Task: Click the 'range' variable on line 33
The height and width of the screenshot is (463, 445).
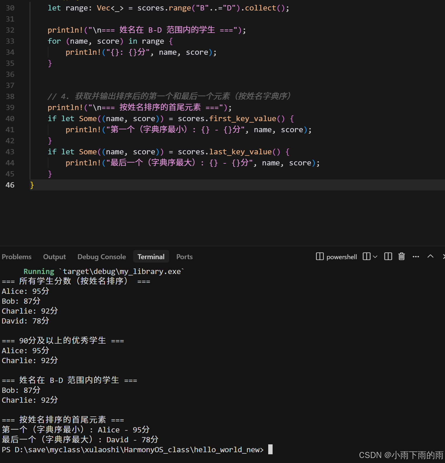Action: point(153,41)
